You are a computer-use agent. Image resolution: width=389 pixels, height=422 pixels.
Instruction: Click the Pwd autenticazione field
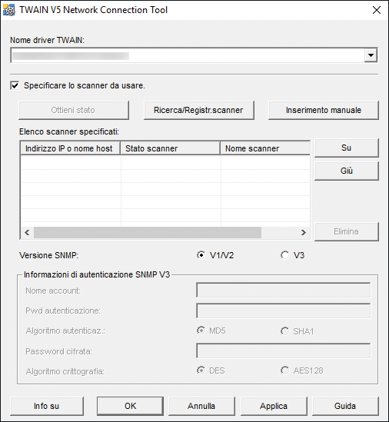(283, 311)
